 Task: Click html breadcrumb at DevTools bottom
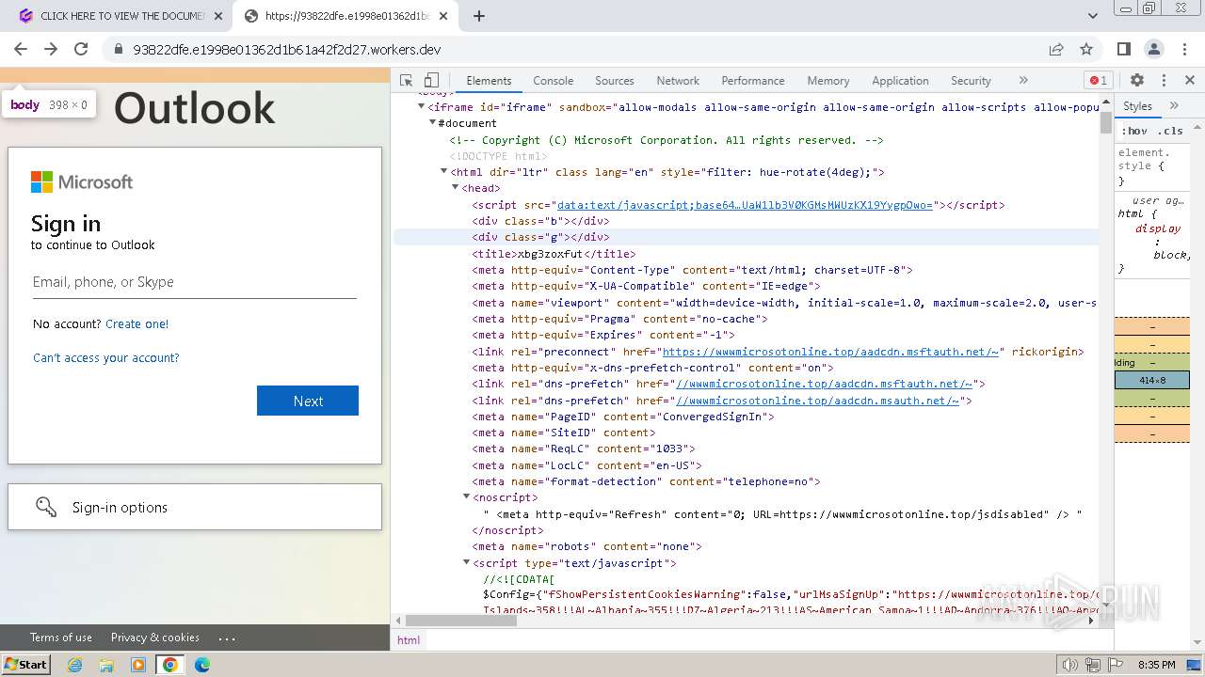pos(409,639)
